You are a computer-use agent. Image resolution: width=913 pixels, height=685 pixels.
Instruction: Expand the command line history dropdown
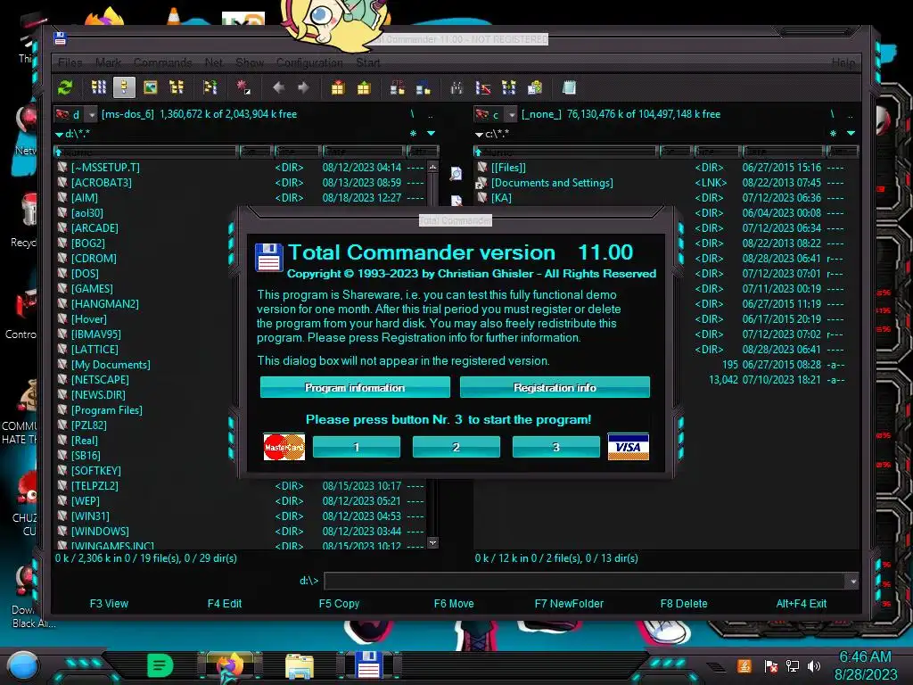[853, 581]
